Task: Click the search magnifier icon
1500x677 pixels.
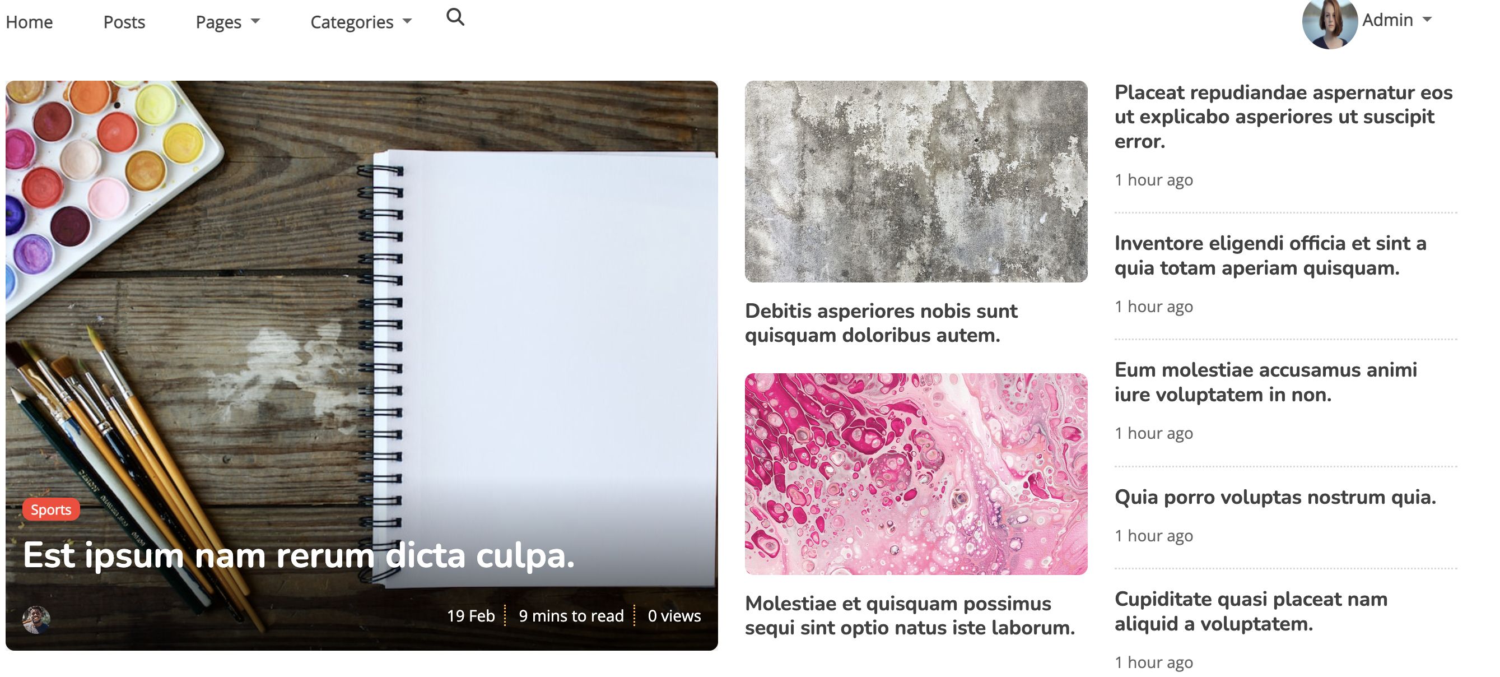Action: [x=455, y=17]
